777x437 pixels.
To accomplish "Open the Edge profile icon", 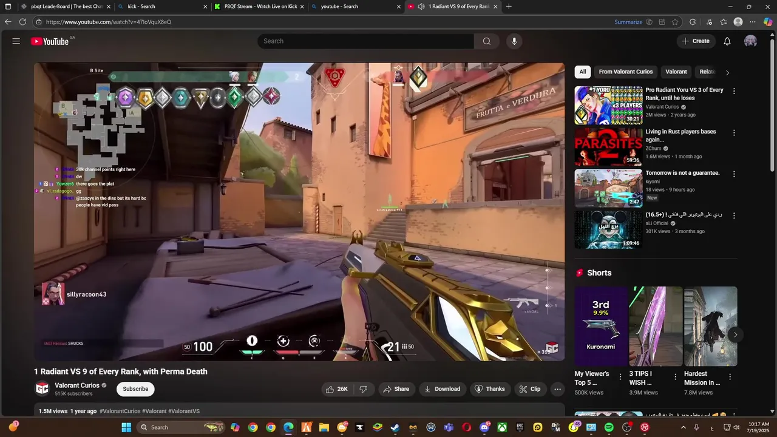I will click(738, 22).
